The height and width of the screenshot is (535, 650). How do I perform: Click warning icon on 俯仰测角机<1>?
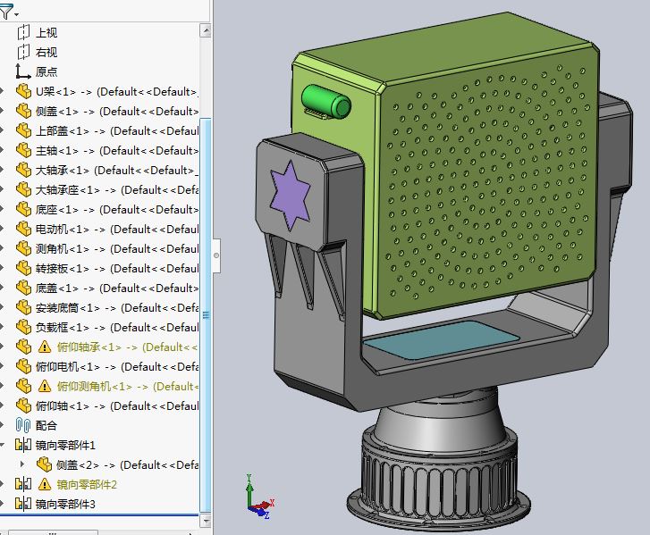coord(45,387)
